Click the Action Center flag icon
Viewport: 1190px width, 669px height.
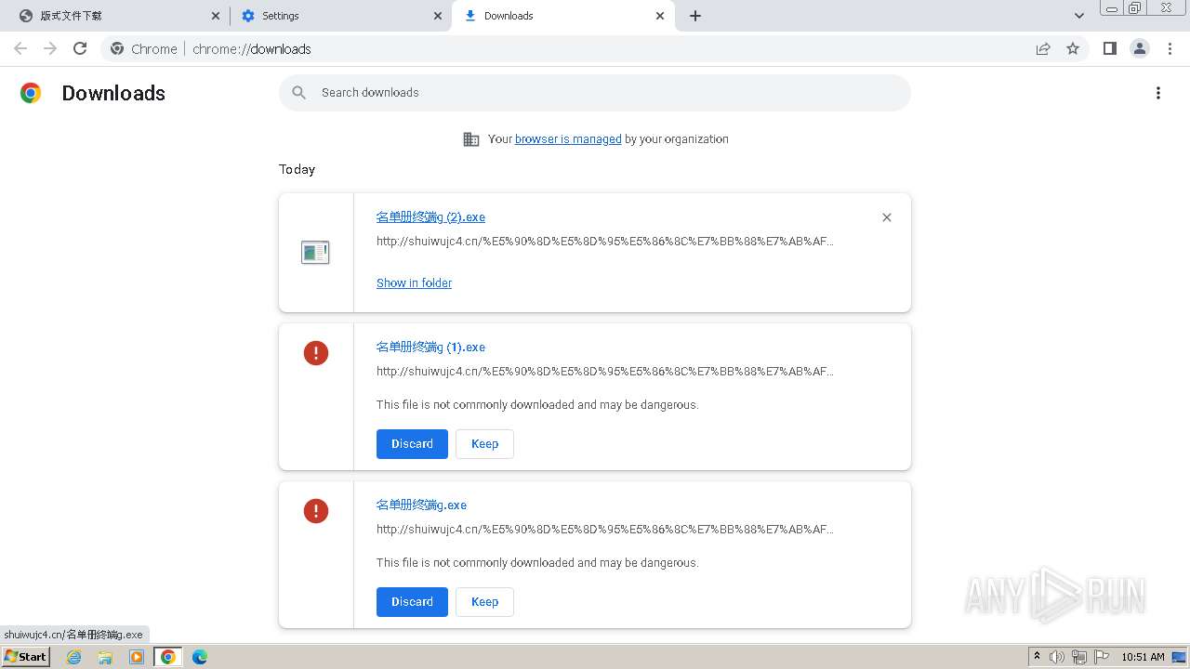(1102, 657)
